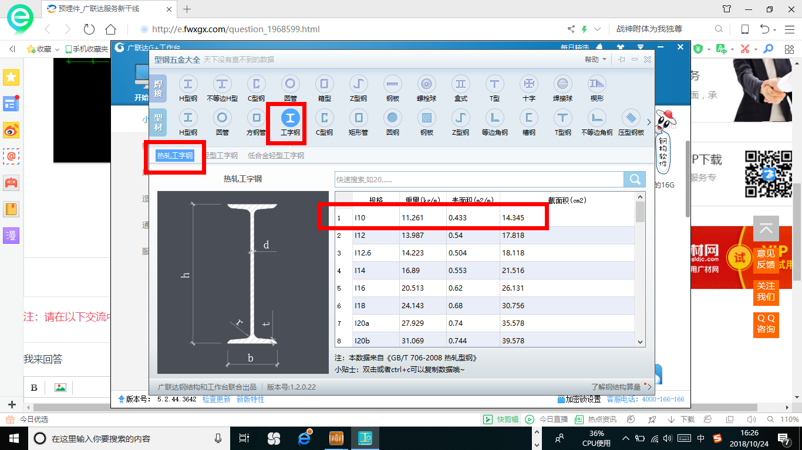Click the search magnifier button
The width and height of the screenshot is (802, 450).
tap(635, 179)
